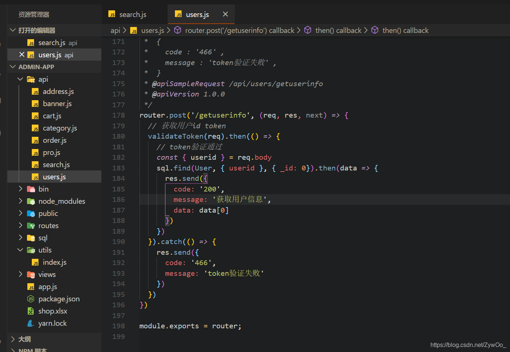Click the JS icon beside search.js in open editors
The image size is (510, 352).
click(31, 43)
